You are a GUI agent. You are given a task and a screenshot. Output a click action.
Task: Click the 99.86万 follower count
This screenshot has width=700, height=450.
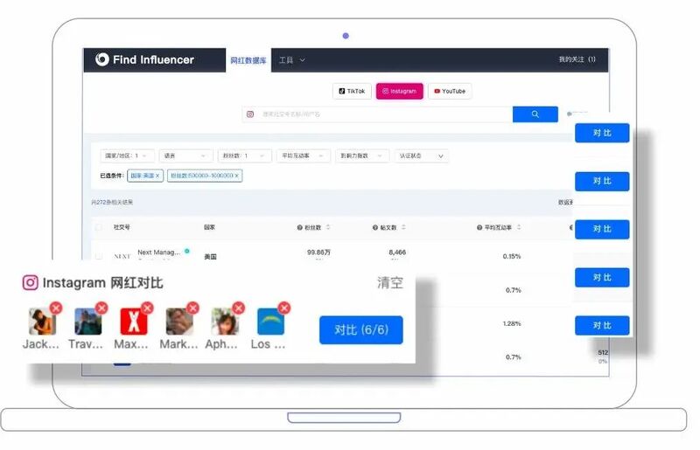tap(318, 252)
